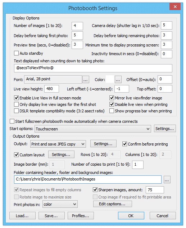Viewport: 186px width, 228px height.
Task: Open Settings next to Start options
Action: pyautogui.click(x=165, y=129)
